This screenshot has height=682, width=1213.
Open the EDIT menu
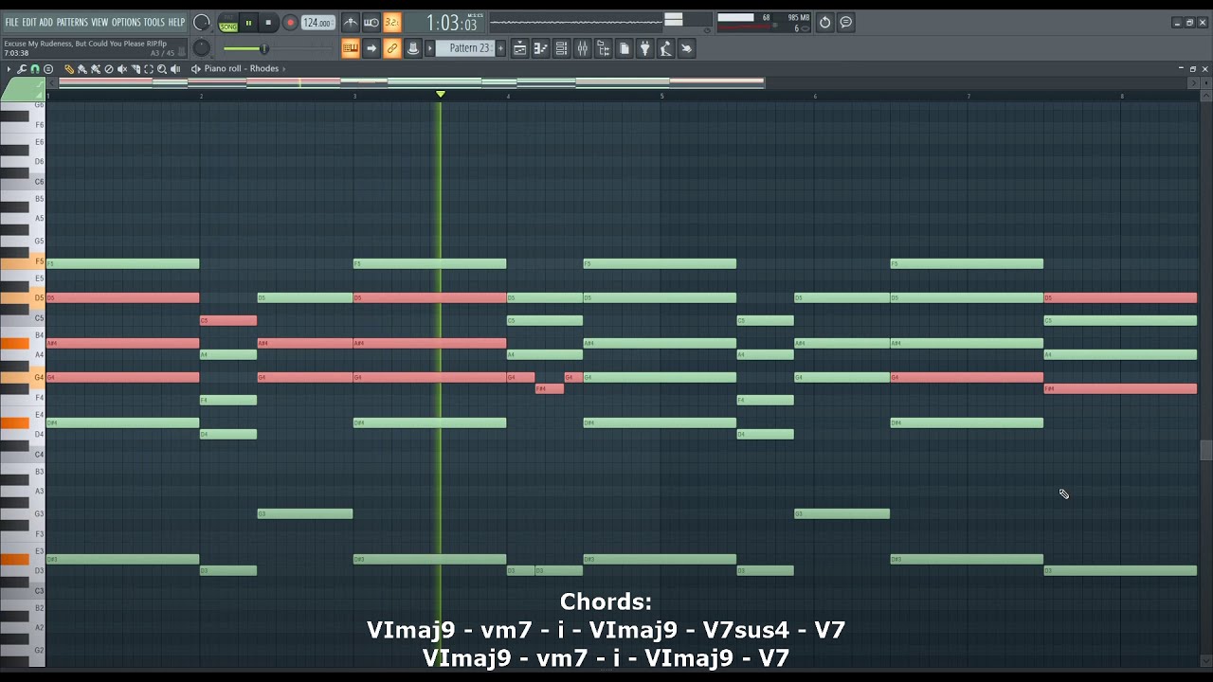(29, 22)
